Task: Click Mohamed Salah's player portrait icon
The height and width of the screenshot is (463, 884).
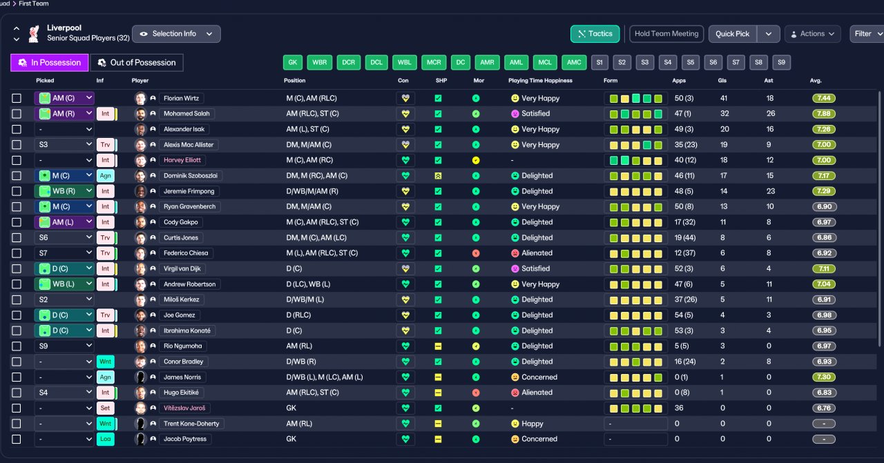Action: [141, 114]
